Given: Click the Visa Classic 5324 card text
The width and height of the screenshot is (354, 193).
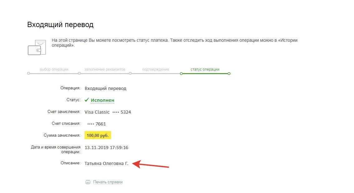Looking at the screenshot, I should pos(108,112).
